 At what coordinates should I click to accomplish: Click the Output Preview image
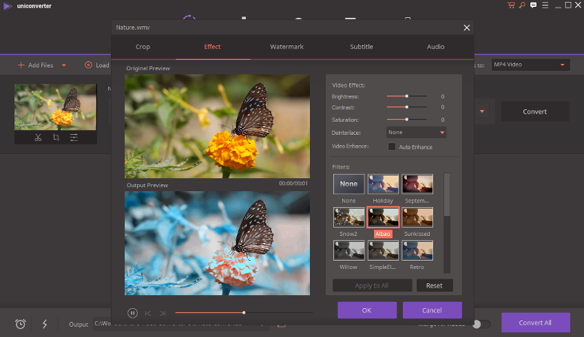217,243
